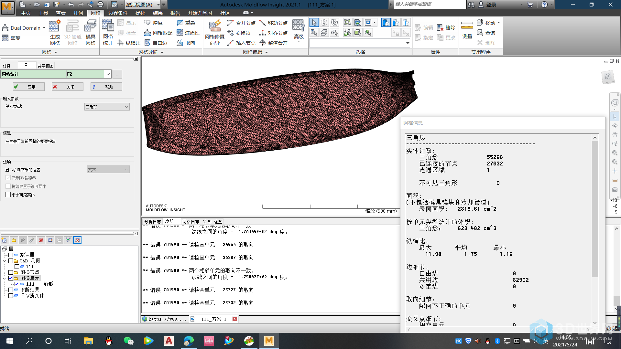The image size is (621, 349).
Task: Run the 自由边 free edges diagnostic
Action: pos(156,43)
